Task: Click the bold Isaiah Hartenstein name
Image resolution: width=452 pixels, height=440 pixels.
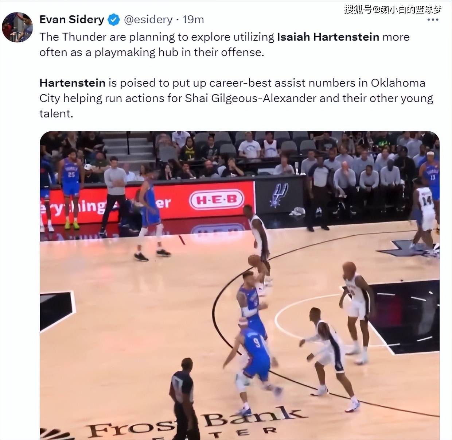Action: point(328,37)
